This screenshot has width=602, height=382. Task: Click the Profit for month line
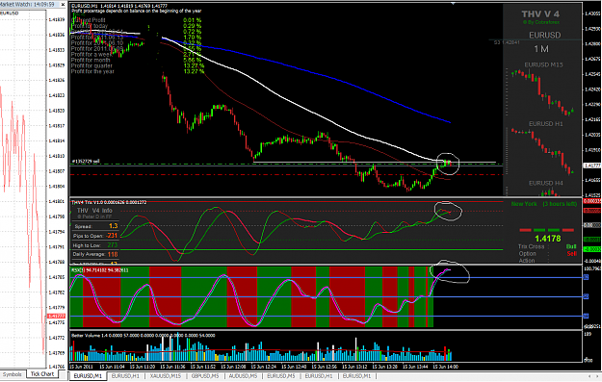pos(137,60)
